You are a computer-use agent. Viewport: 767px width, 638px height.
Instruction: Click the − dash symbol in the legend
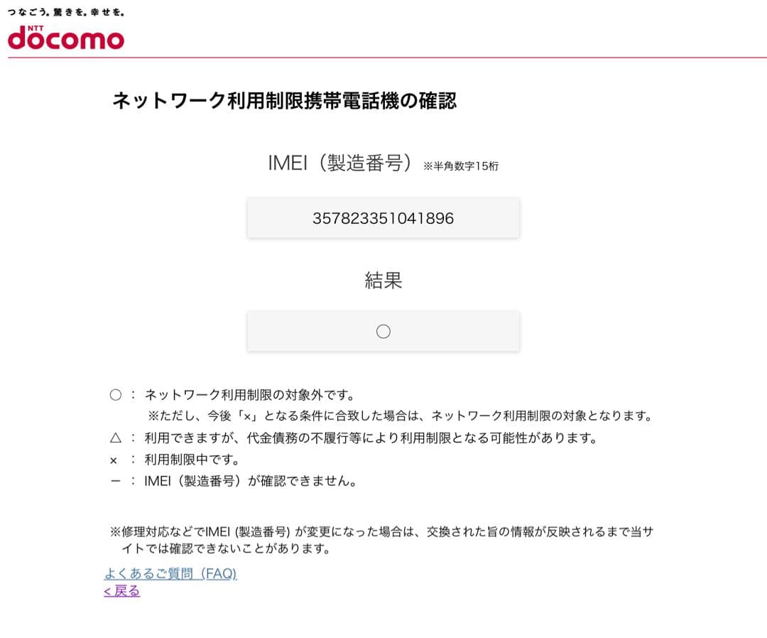pos(115,482)
